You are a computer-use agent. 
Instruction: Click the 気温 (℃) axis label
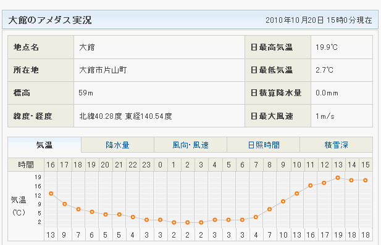tap(19, 206)
